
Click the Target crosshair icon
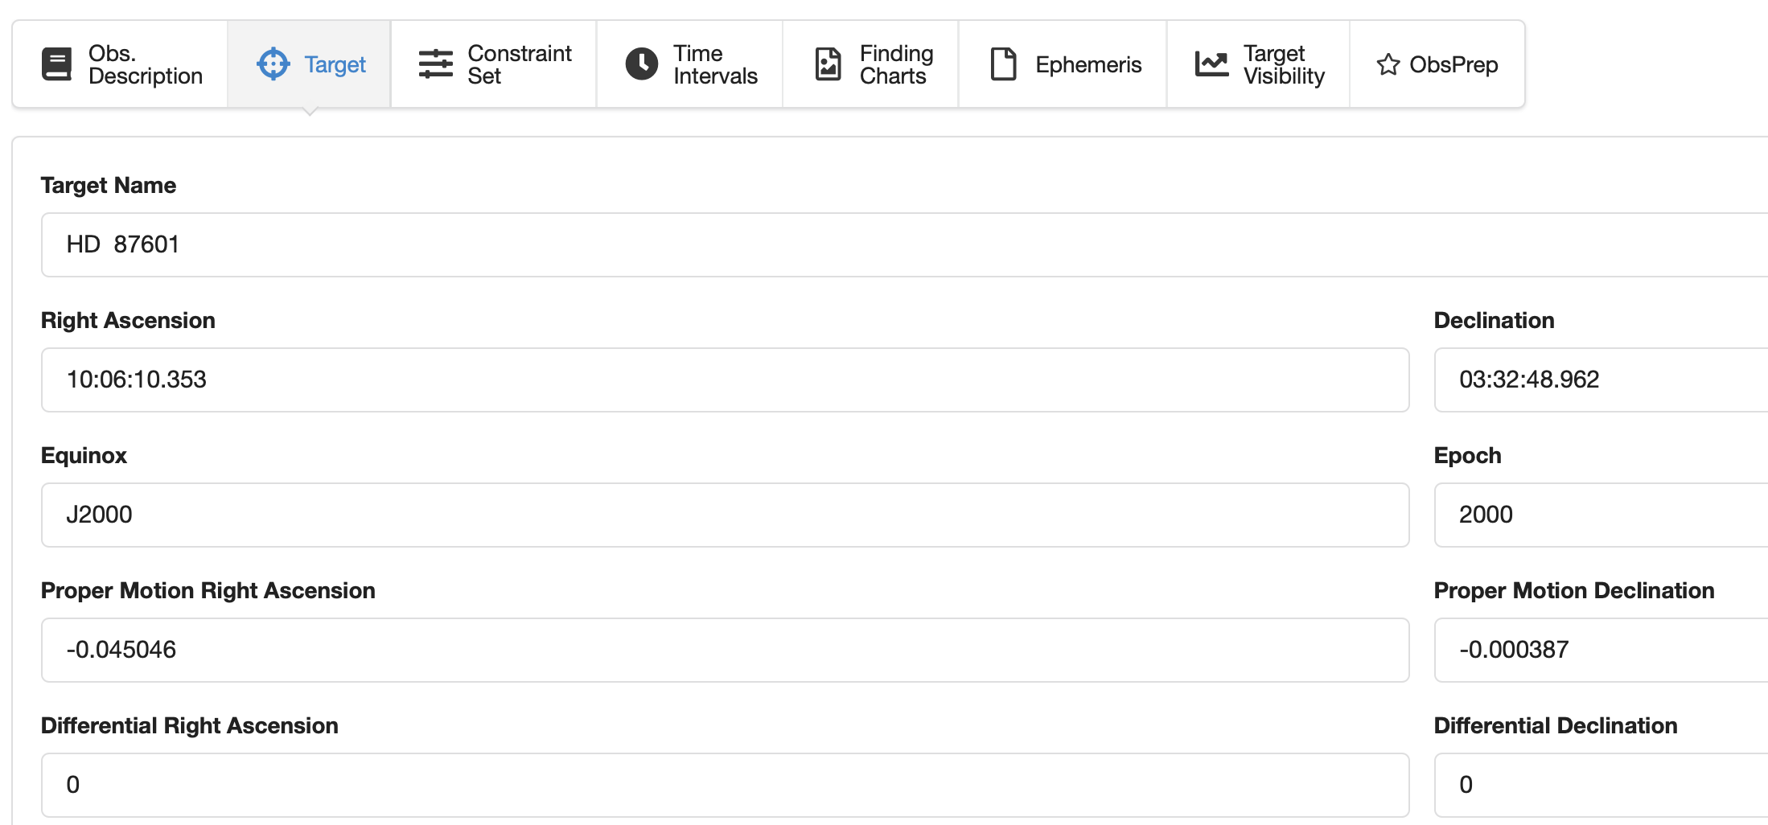click(273, 64)
